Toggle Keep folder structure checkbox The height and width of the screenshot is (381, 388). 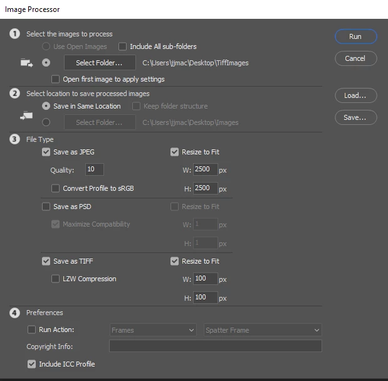pyautogui.click(x=136, y=106)
